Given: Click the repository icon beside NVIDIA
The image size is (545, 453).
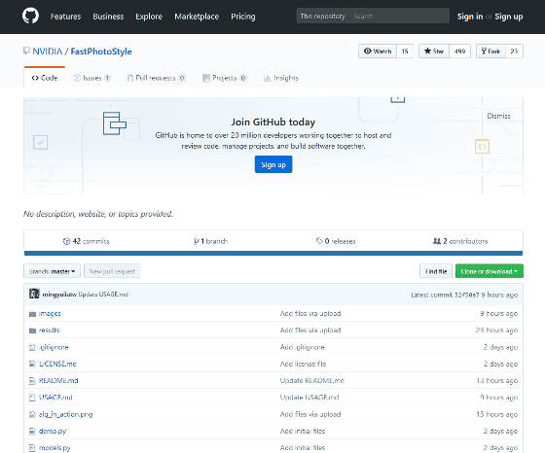Looking at the screenshot, I should point(26,51).
